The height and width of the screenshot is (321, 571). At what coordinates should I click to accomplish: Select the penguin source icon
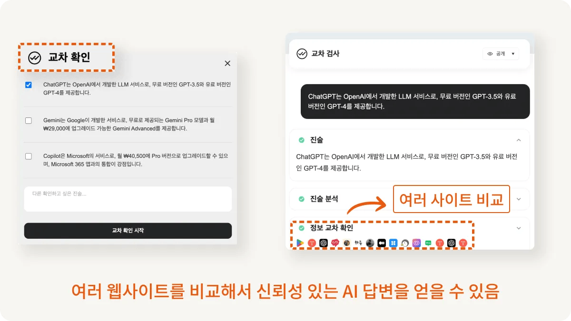405,243
